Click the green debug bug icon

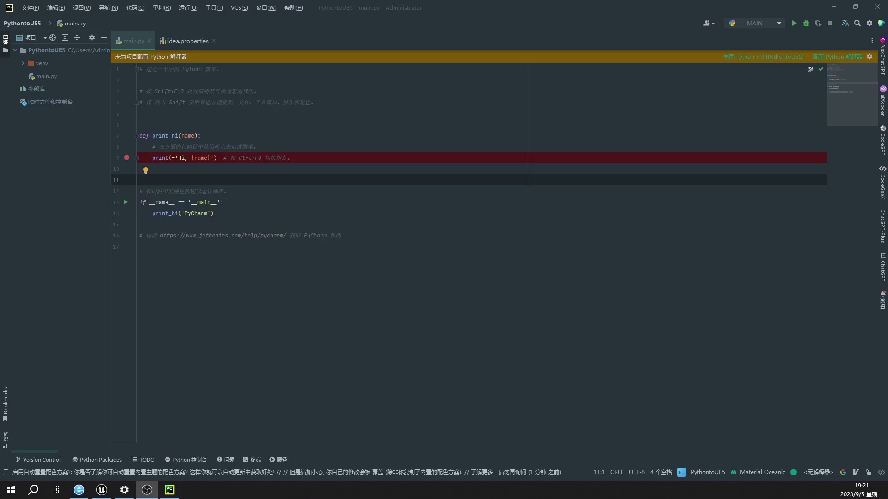806,23
